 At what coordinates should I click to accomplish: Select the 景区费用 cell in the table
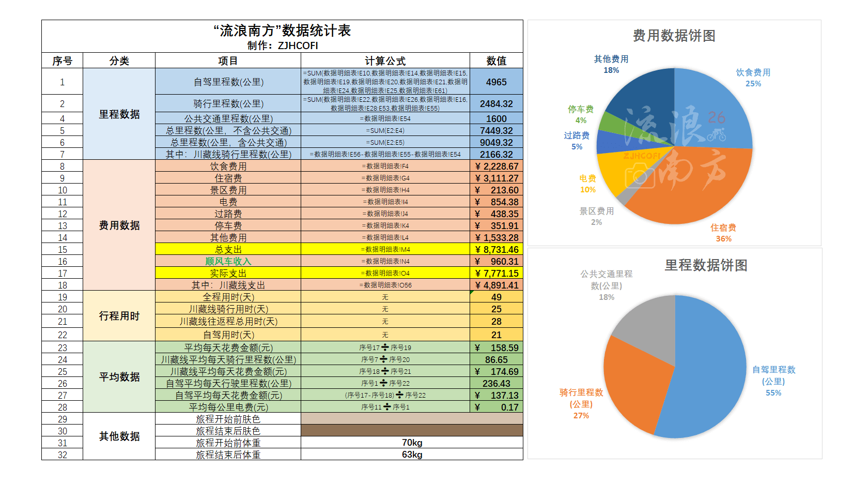[228, 190]
